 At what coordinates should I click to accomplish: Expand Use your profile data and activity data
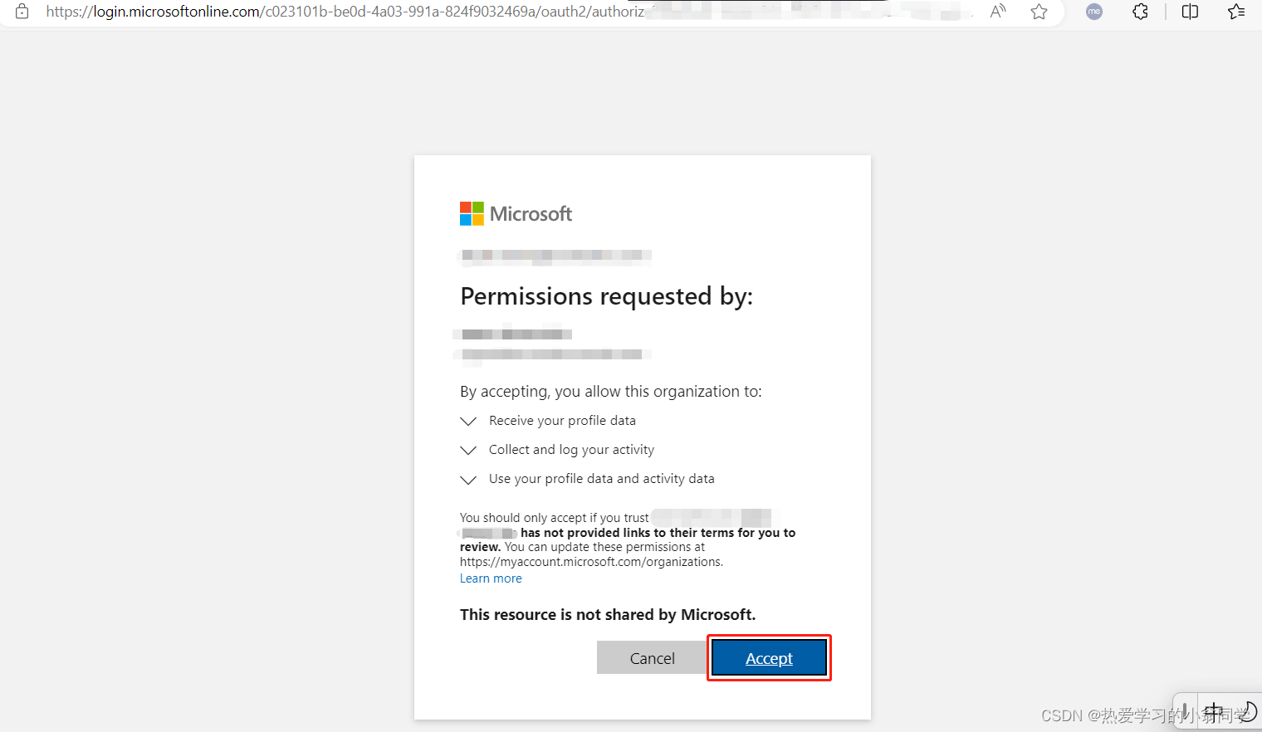click(x=468, y=479)
